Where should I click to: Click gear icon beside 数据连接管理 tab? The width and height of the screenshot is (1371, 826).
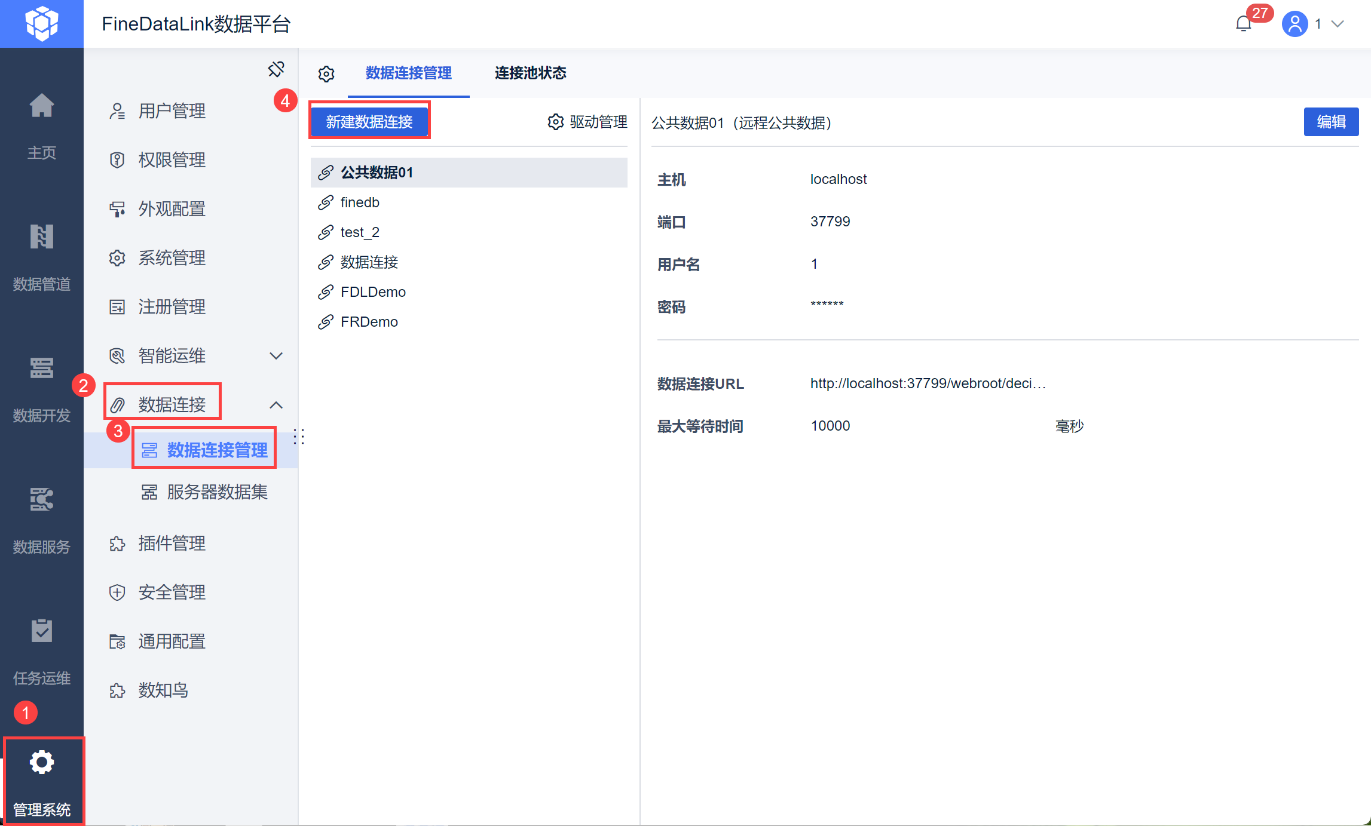coord(326,74)
